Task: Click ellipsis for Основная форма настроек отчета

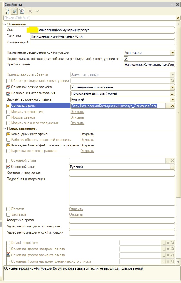Action: pyautogui.click(x=163, y=249)
